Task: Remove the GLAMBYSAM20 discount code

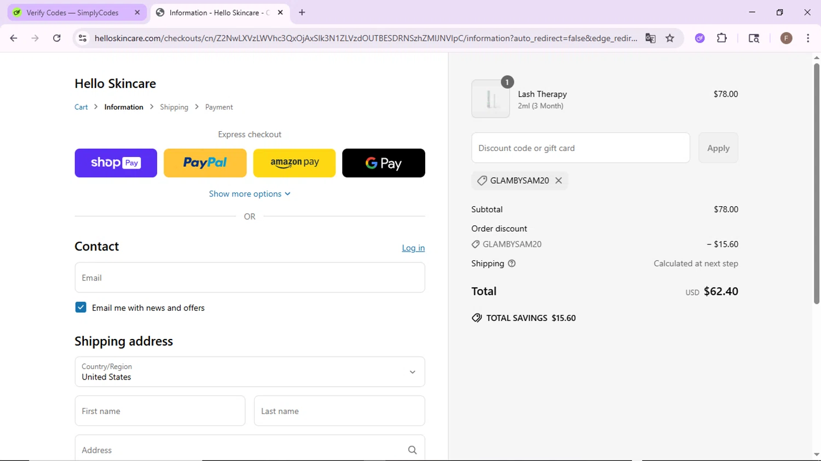Action: (x=558, y=180)
